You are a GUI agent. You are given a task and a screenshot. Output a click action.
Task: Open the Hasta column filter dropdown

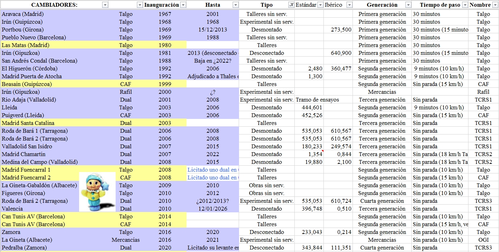click(x=235, y=5)
